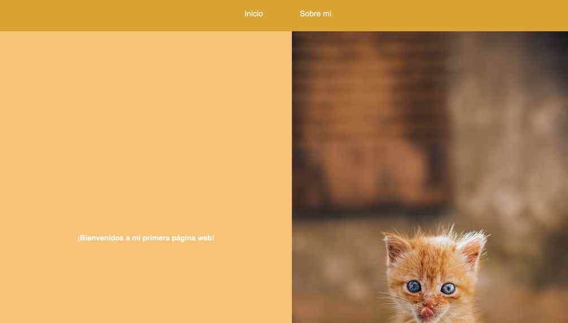Select the word "primera" in the welcome text
This screenshot has width=568, height=323.
click(156, 238)
